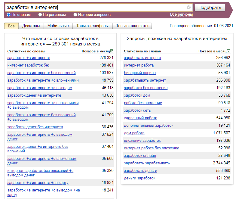The width and height of the screenshot is (236, 199).
Task: Open link 'заработок +в интернете +на карту' 18 934
Action: [x=38, y=183]
